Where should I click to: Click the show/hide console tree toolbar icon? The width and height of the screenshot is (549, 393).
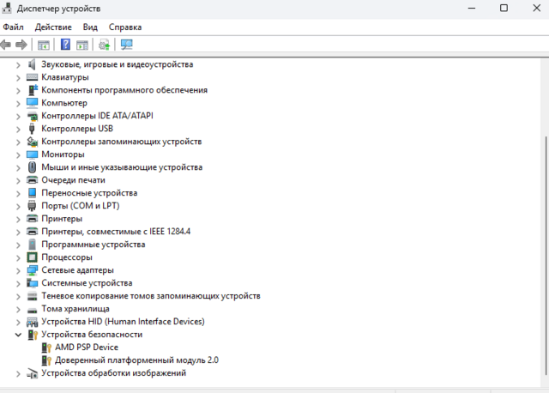pos(43,45)
